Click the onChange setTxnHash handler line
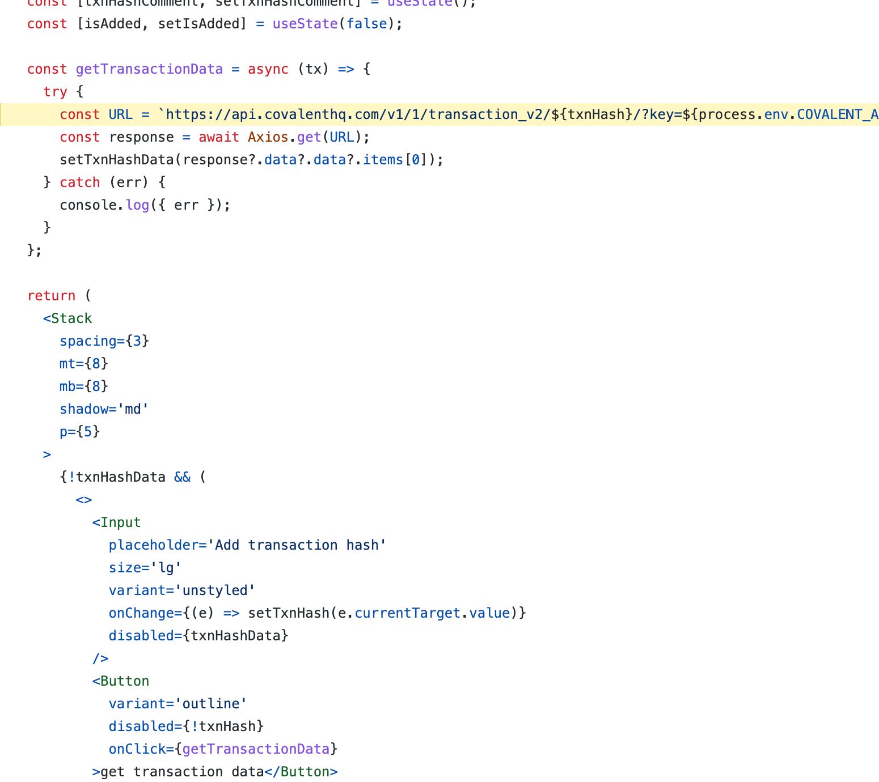The width and height of the screenshot is (879, 782). (x=318, y=613)
